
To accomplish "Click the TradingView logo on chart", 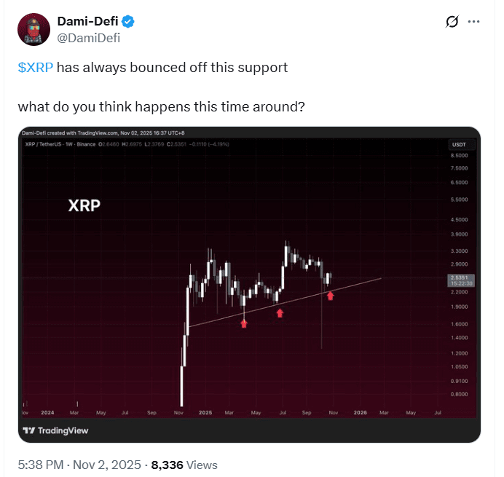I will point(55,430).
